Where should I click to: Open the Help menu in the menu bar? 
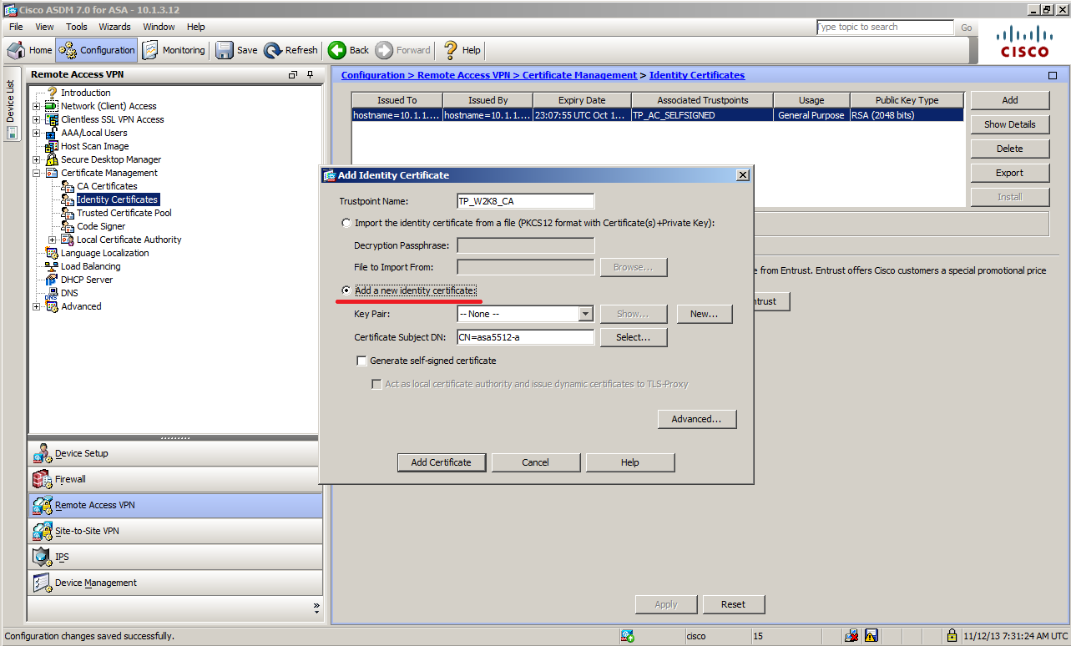tap(196, 27)
